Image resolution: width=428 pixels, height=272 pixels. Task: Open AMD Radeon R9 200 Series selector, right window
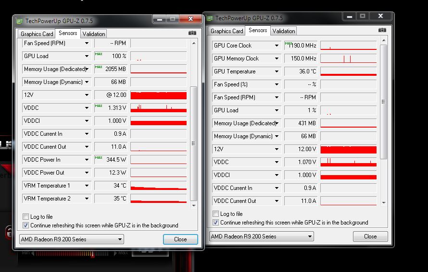261,237
